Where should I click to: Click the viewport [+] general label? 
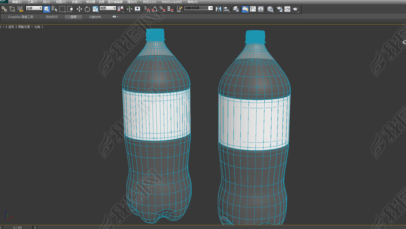click(3, 27)
